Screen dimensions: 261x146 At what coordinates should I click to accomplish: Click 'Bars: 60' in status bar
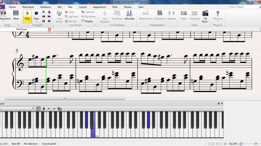(15, 144)
